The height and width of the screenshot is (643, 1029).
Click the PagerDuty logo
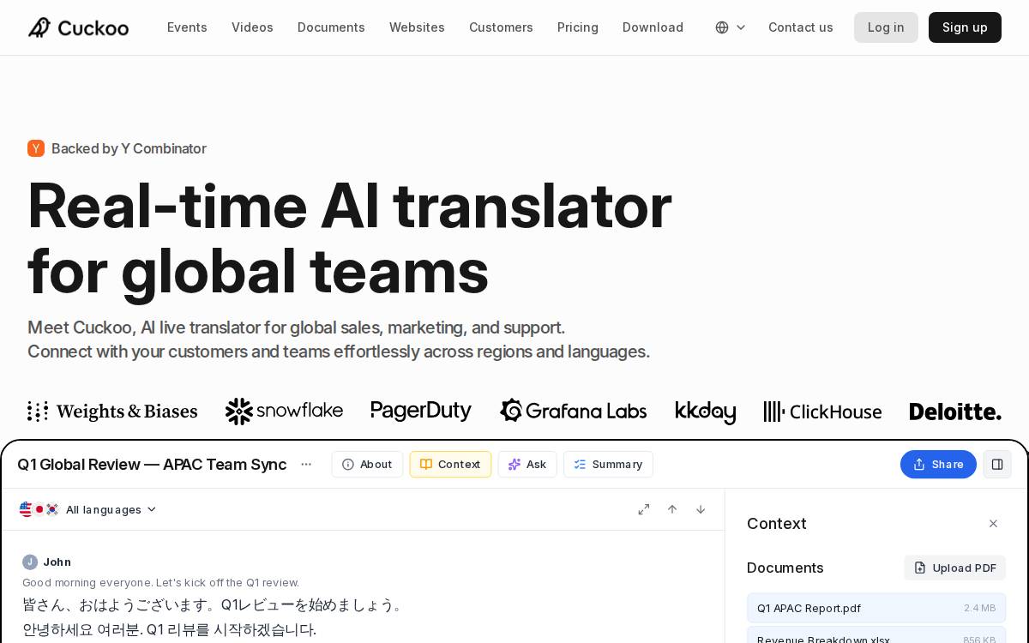[421, 412]
